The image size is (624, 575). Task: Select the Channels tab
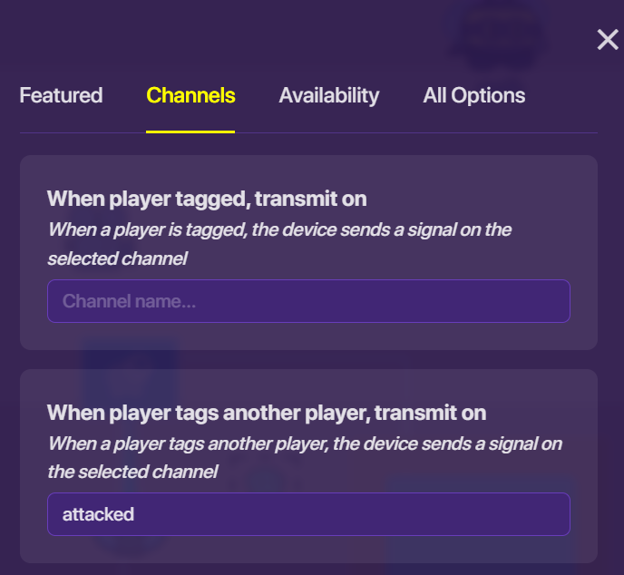pos(190,95)
